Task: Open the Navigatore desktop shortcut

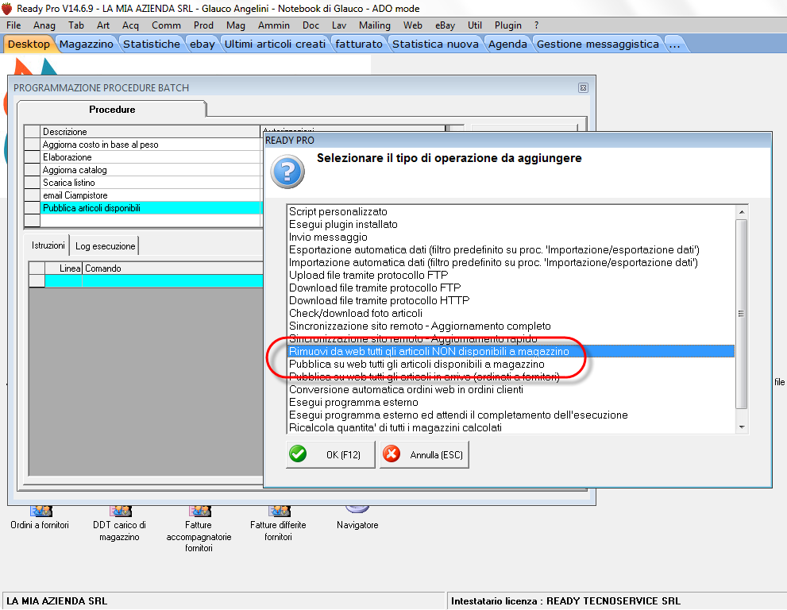Action: click(357, 518)
